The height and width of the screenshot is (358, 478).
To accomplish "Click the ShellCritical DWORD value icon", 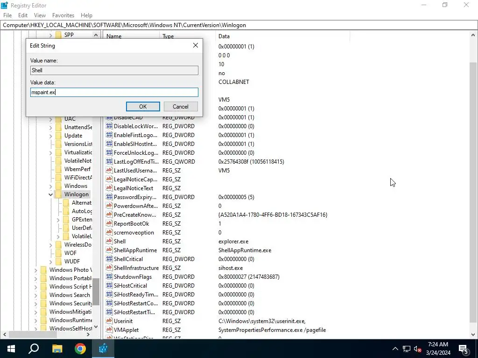I will pos(109,259).
